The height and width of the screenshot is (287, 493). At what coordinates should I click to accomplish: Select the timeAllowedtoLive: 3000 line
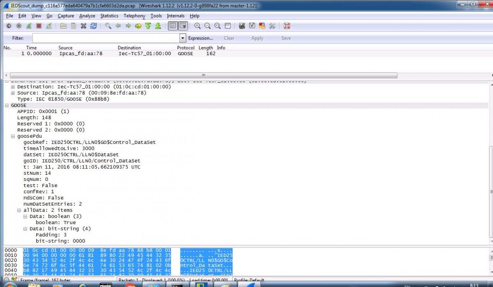(59, 148)
